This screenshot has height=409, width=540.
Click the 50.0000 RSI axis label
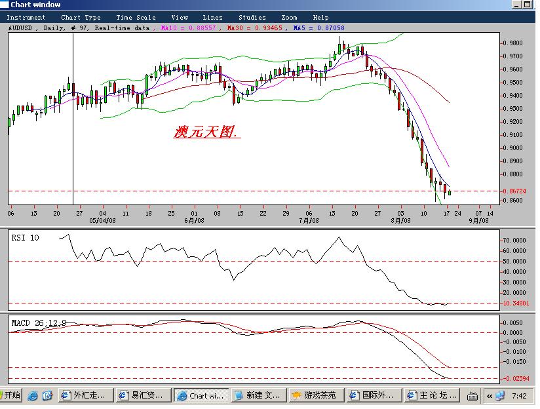coord(514,261)
